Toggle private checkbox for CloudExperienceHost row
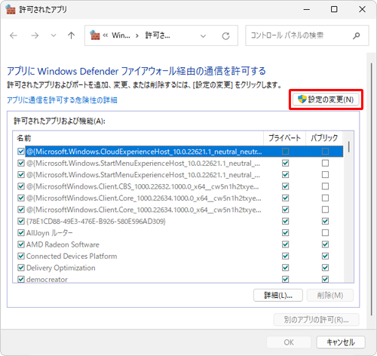The height and width of the screenshot is (356, 377). click(x=285, y=152)
